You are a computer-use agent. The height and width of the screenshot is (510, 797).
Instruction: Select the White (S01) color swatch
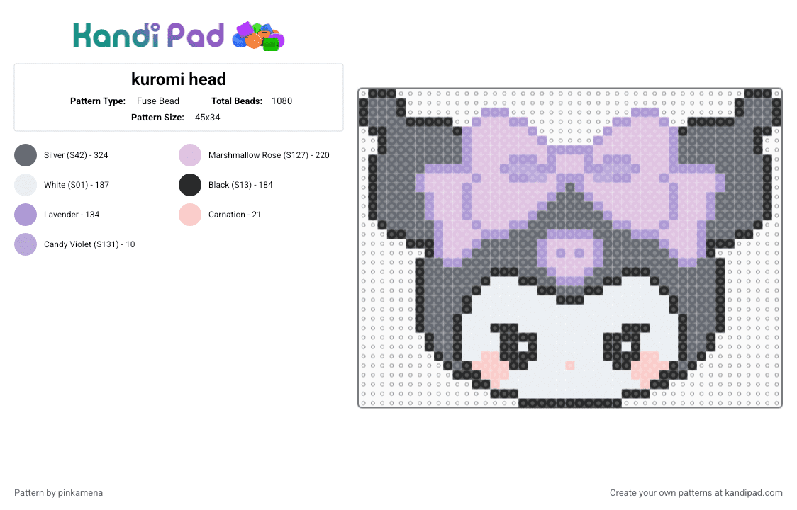point(26,185)
